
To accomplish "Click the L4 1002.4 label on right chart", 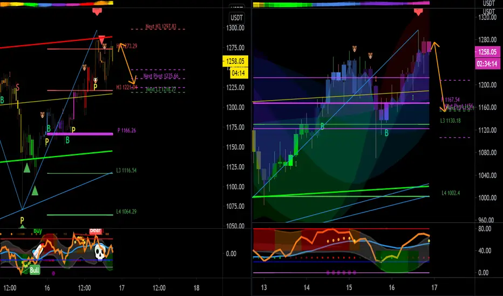I will 451,193.
